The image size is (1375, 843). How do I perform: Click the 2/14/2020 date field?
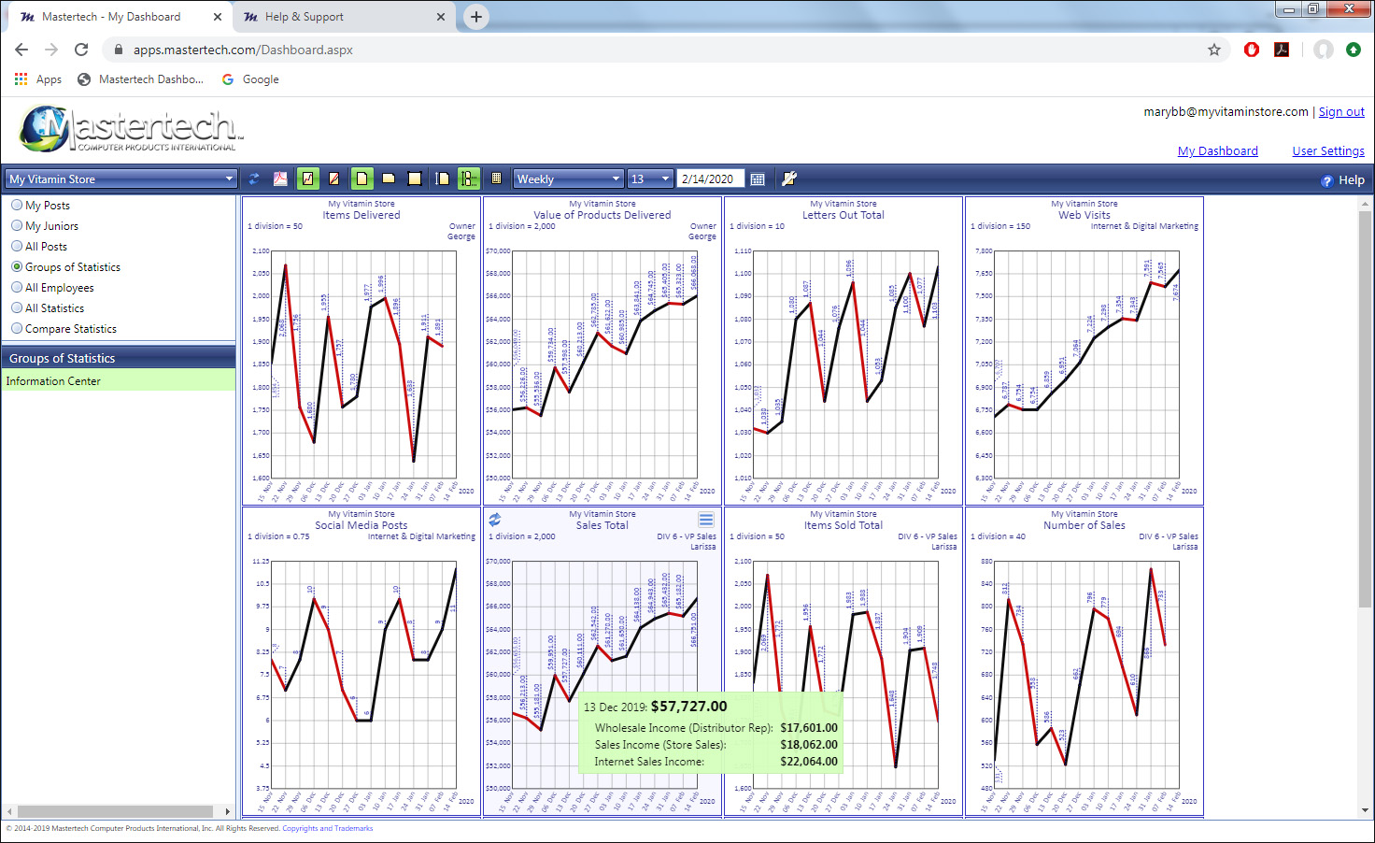711,179
